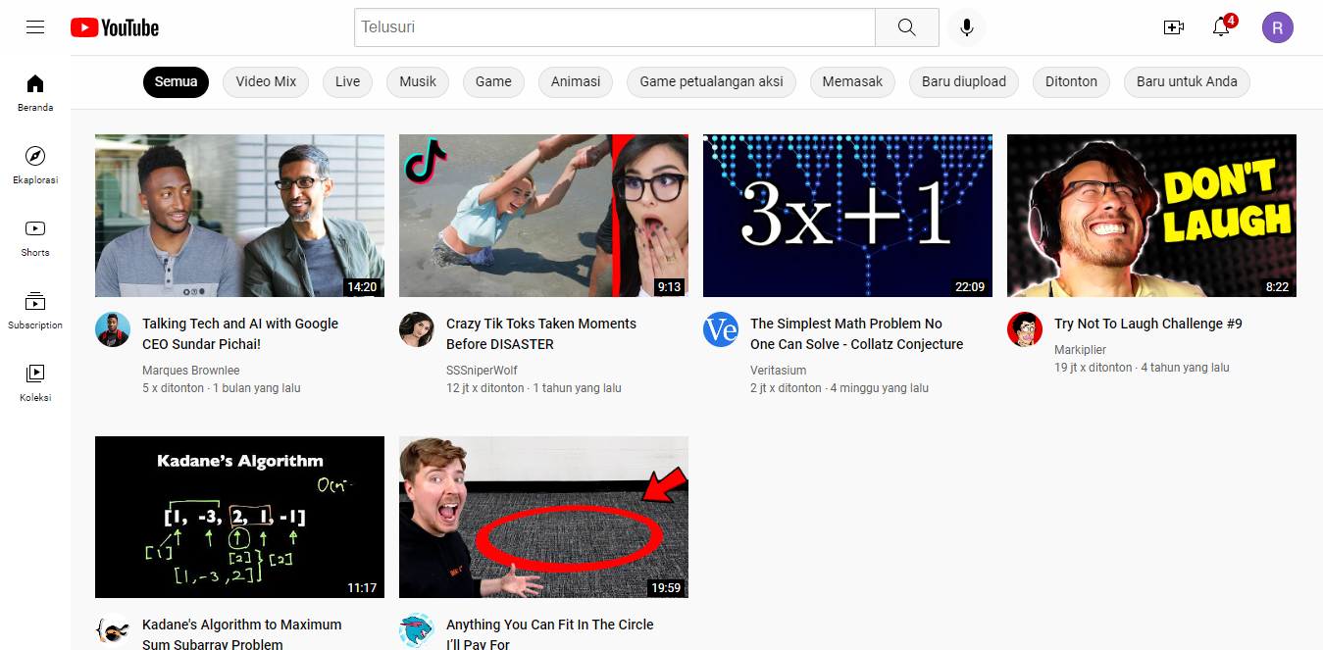Click the magnifier search button

tap(907, 27)
